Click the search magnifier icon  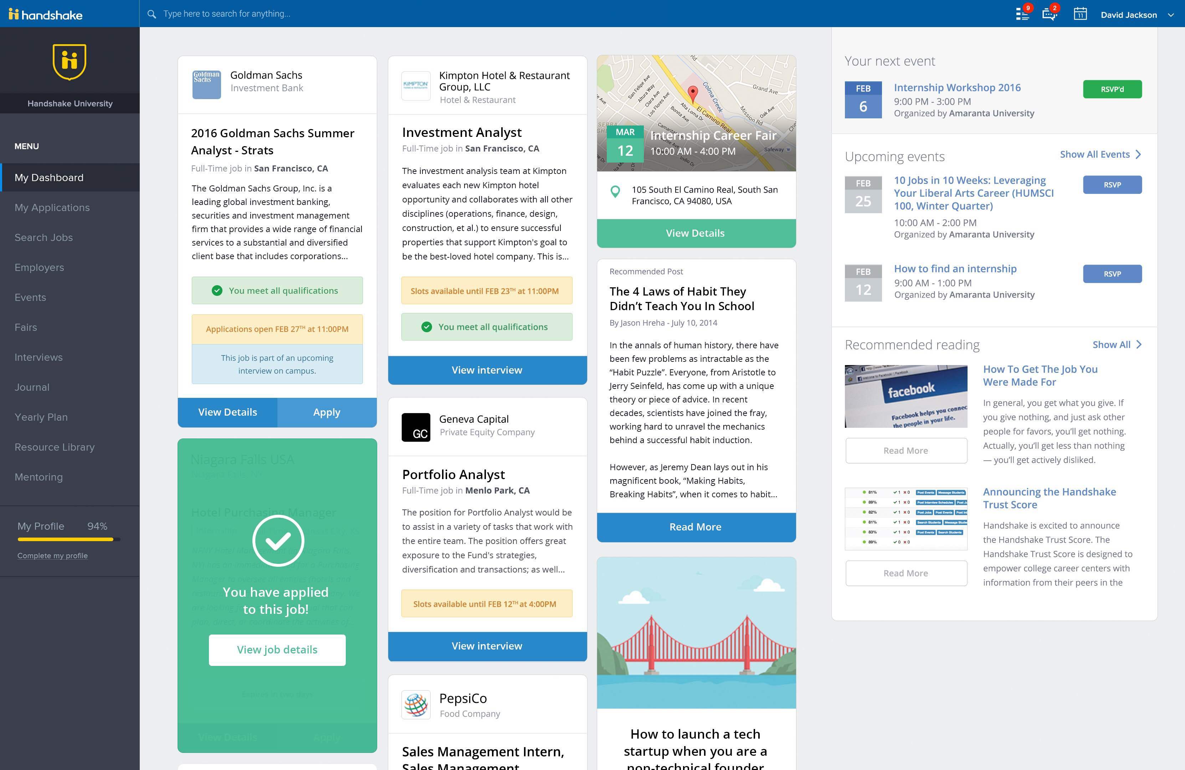[x=152, y=14]
